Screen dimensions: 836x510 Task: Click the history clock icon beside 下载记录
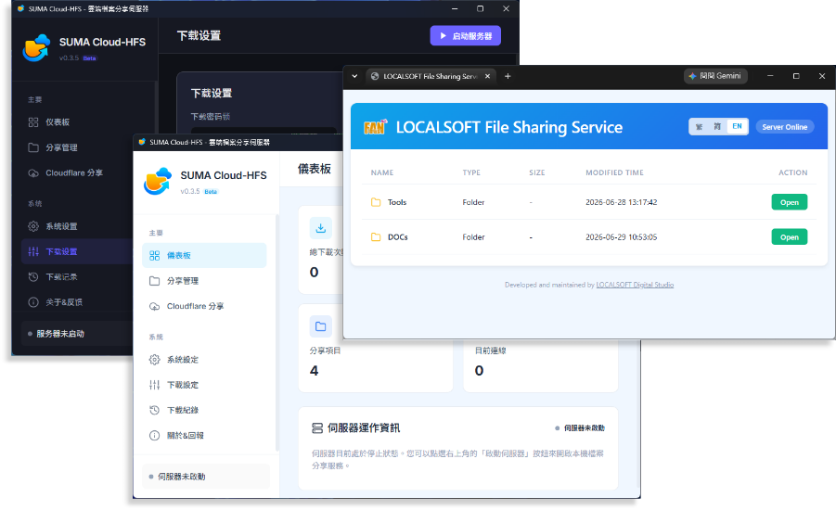(x=33, y=276)
